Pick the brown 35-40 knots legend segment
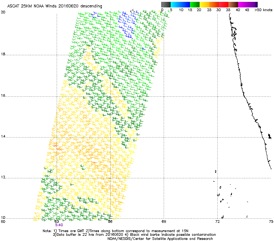 (233, 4)
